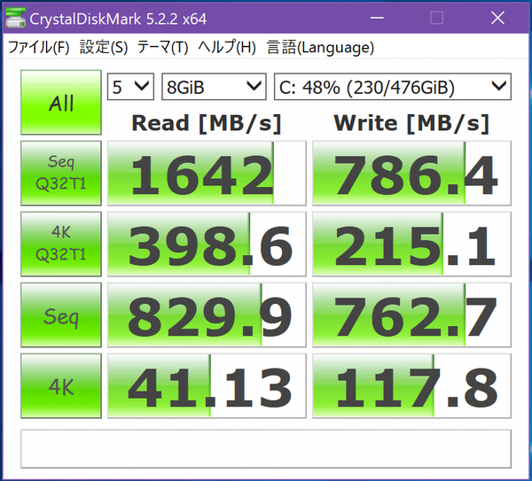Run all benchmarks with the All button
Screen dimensions: 532x481
[61, 103]
